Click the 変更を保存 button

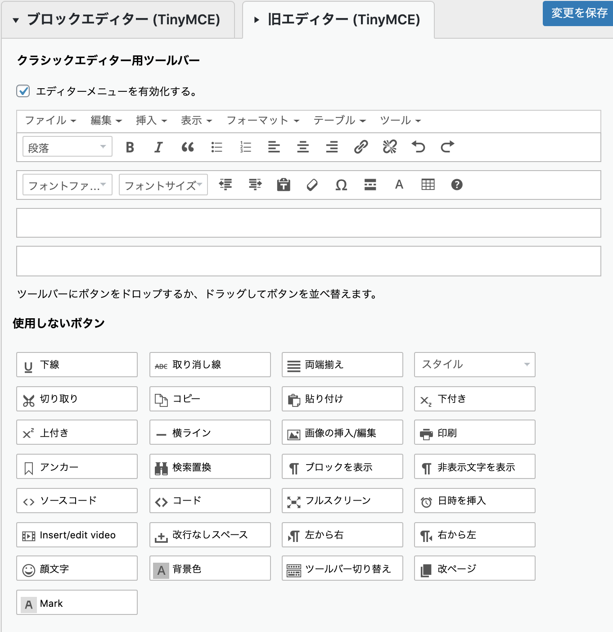point(578,13)
